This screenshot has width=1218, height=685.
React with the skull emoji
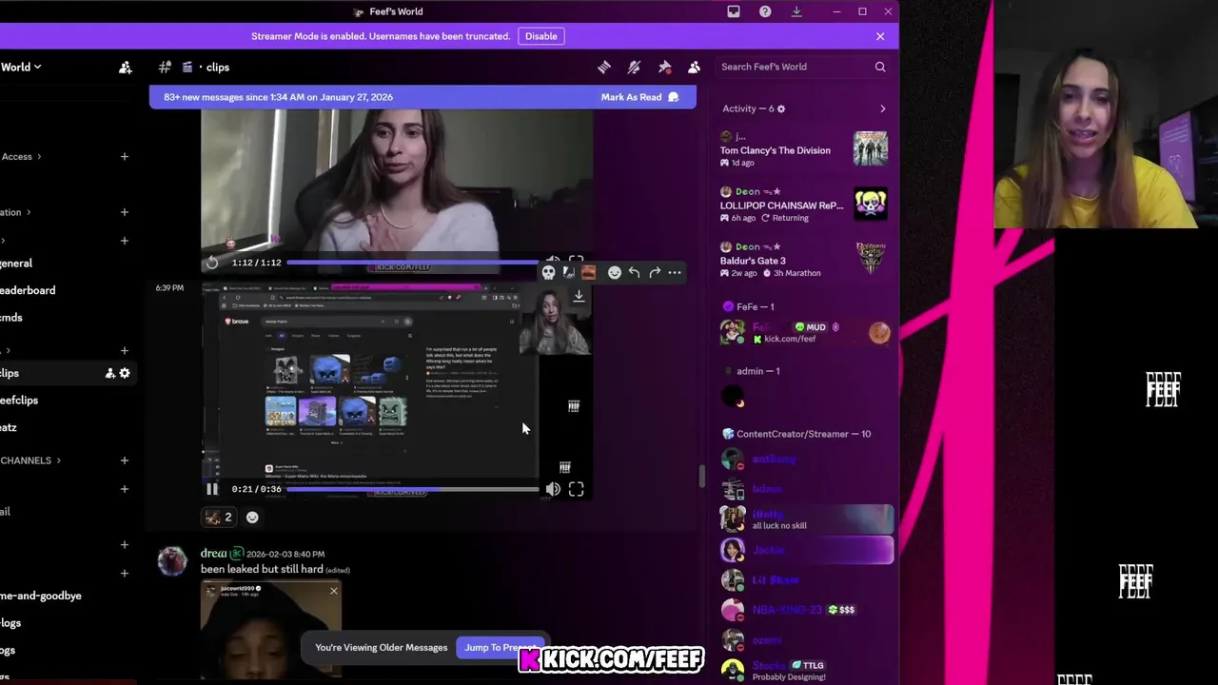[x=549, y=272]
